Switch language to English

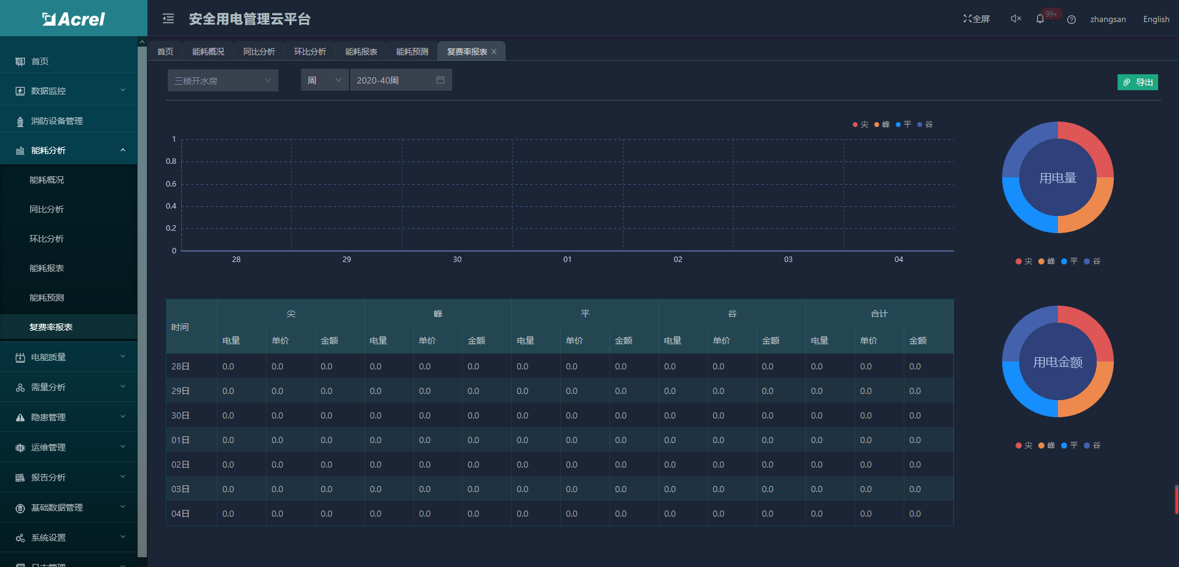point(1156,20)
